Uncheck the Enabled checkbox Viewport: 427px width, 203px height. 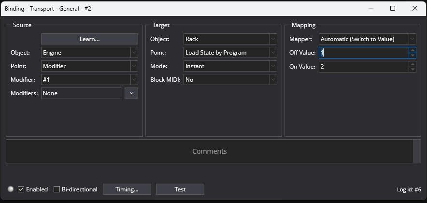[x=21, y=189]
